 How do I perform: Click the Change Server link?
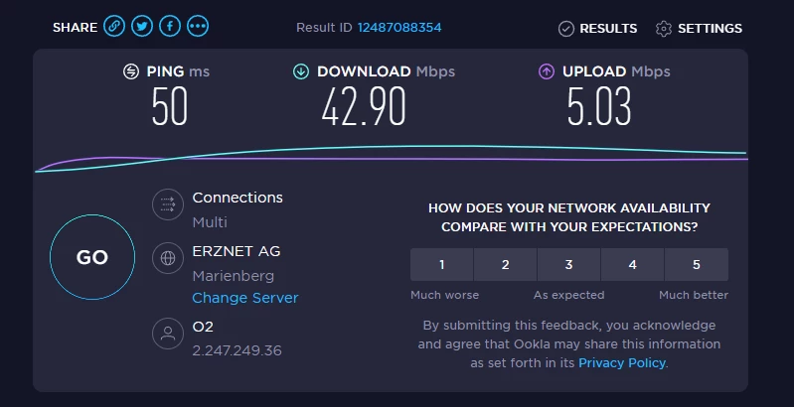click(x=244, y=298)
